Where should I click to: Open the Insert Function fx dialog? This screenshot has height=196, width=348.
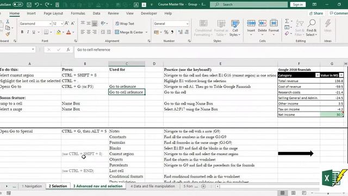tap(68, 50)
